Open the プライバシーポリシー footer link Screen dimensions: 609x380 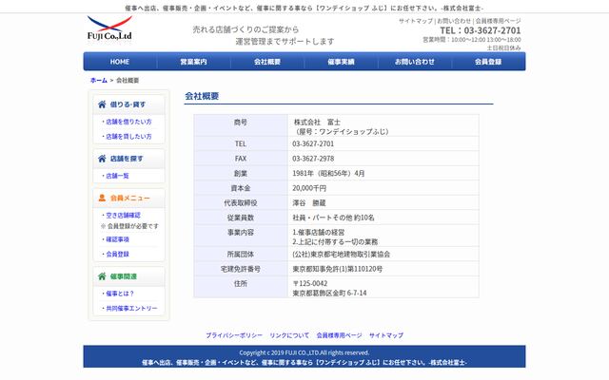tap(234, 335)
